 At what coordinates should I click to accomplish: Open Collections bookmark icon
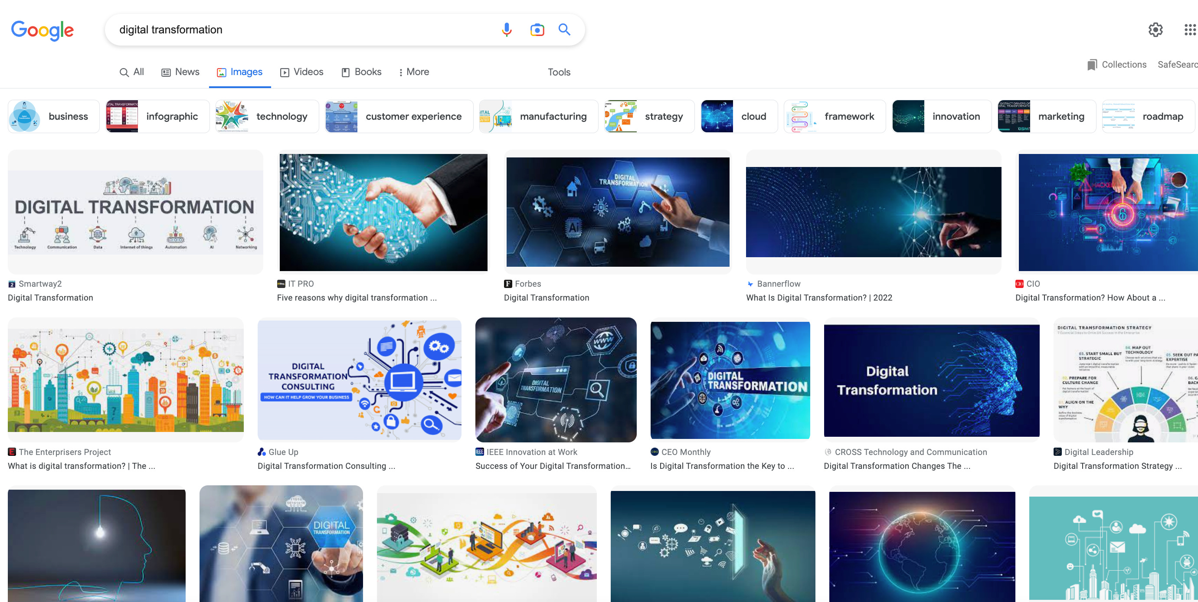click(x=1092, y=65)
